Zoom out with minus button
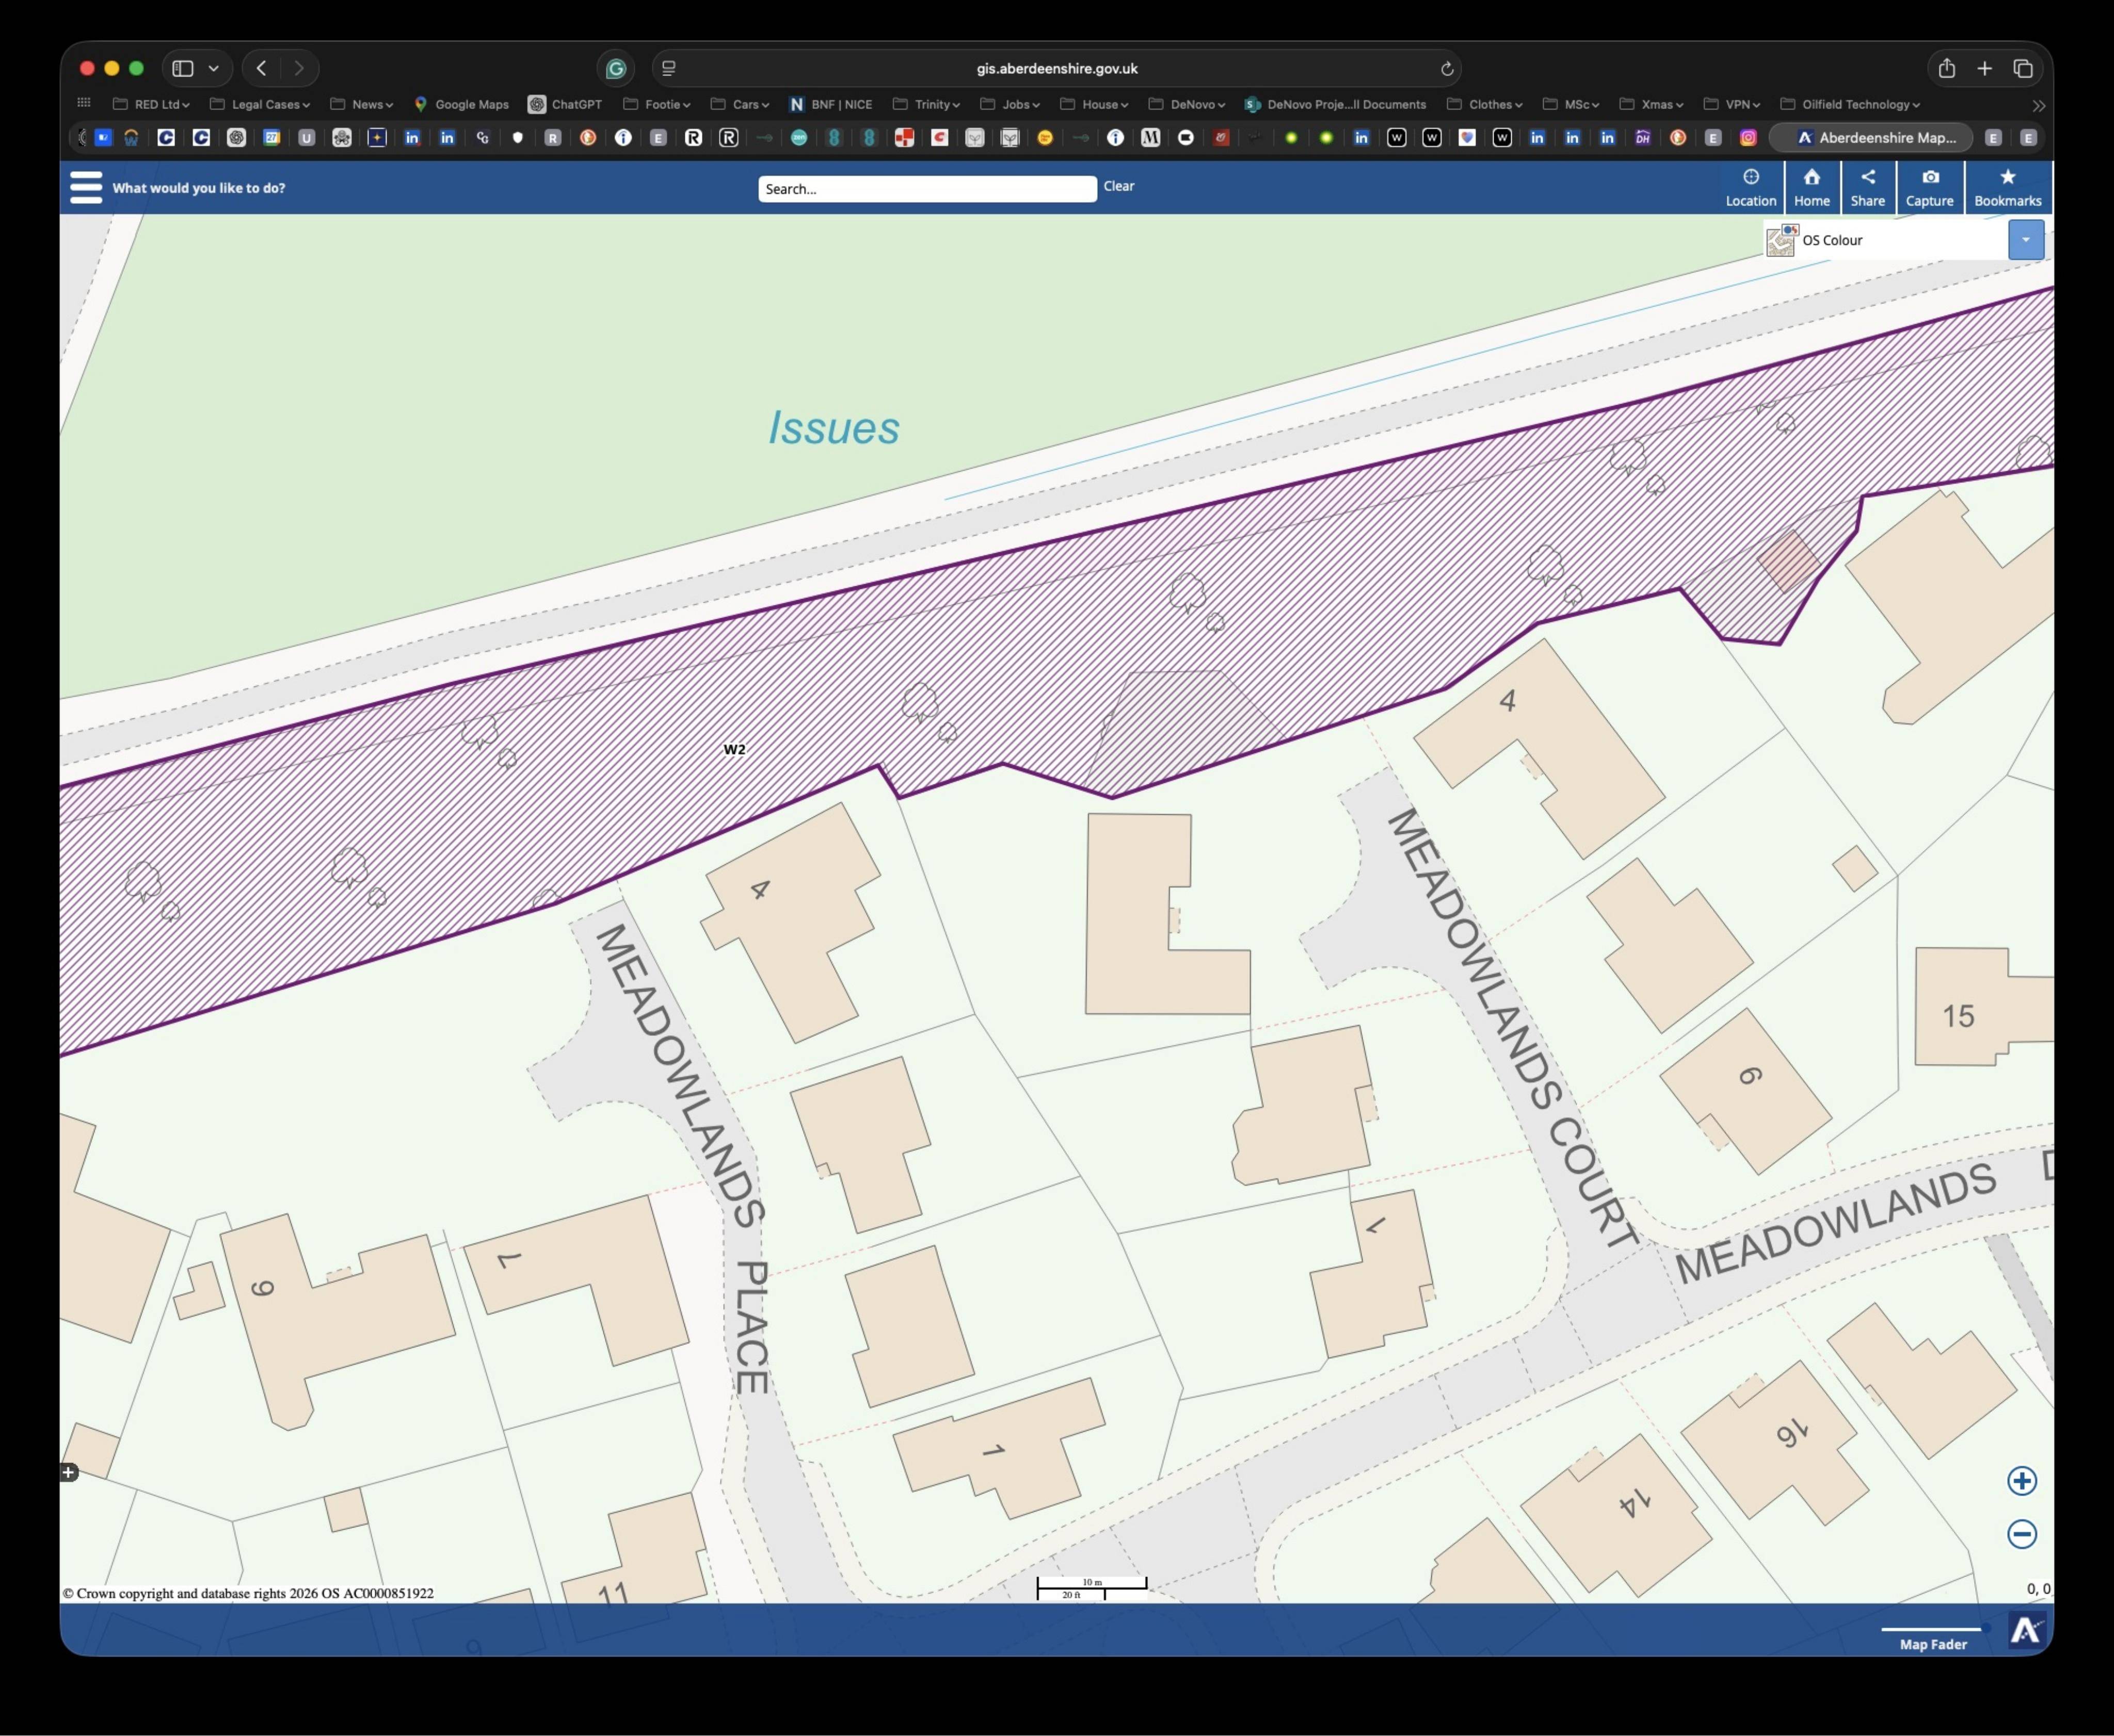This screenshot has height=1736, width=2114. tap(2022, 1534)
